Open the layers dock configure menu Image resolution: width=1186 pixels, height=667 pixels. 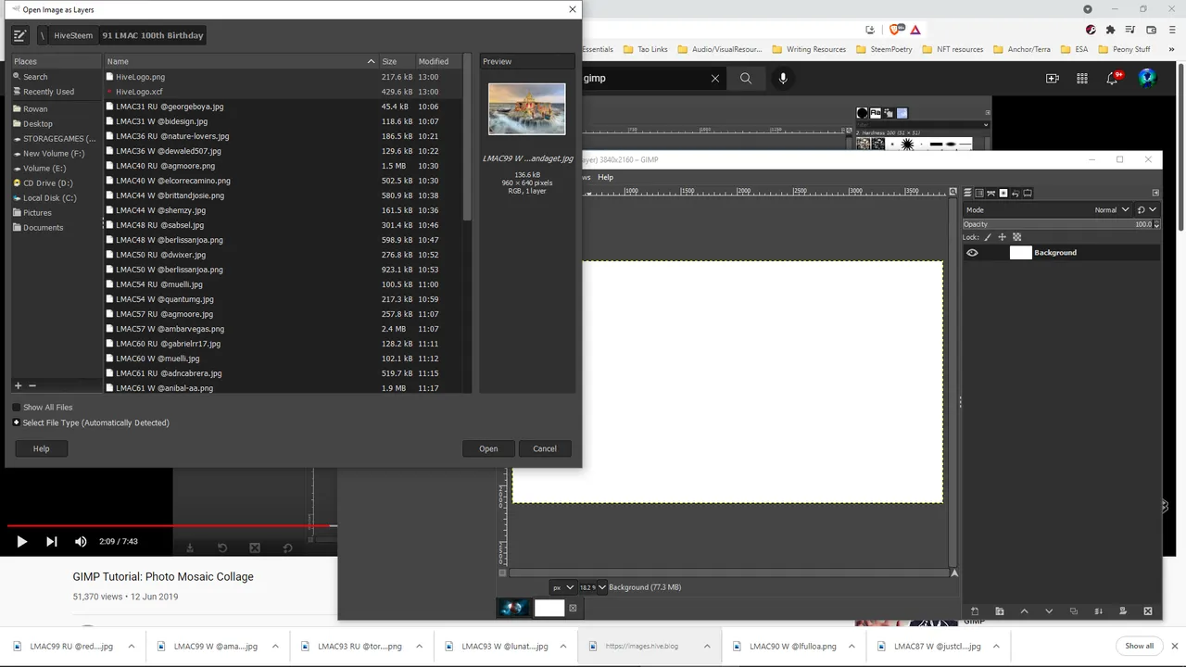click(x=1155, y=194)
